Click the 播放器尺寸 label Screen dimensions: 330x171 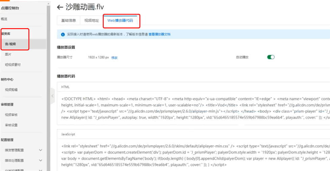(x=64, y=57)
